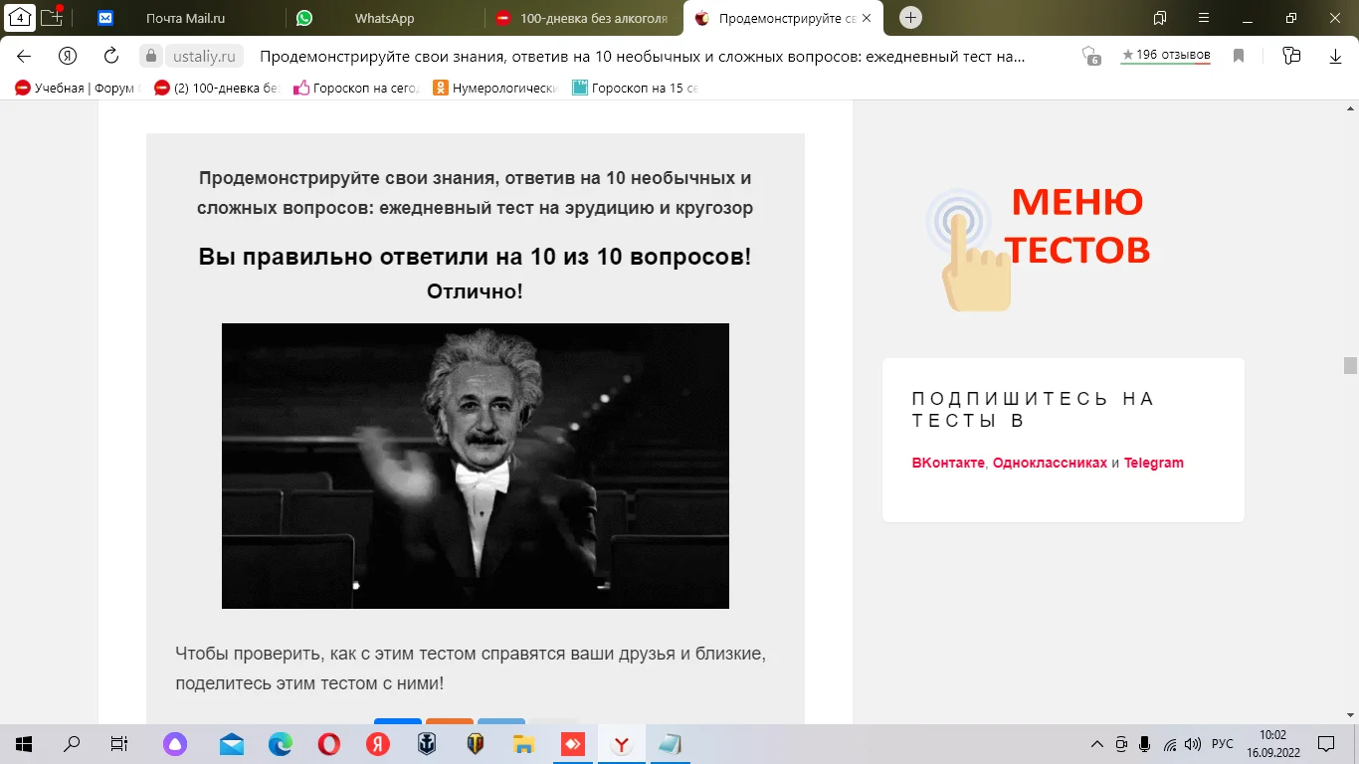Click the ad-blocker shield showing 6 blocked
The width and height of the screenshot is (1359, 764).
pos(1089,56)
